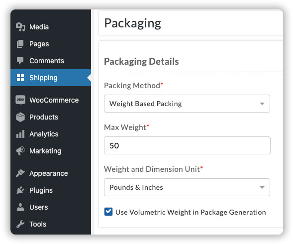Open the Weight and Dimension Unit dropdown
This screenshot has width=293, height=244.
pyautogui.click(x=187, y=187)
